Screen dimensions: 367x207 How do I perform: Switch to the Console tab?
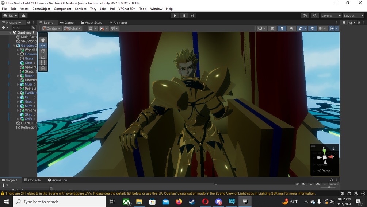point(32,180)
